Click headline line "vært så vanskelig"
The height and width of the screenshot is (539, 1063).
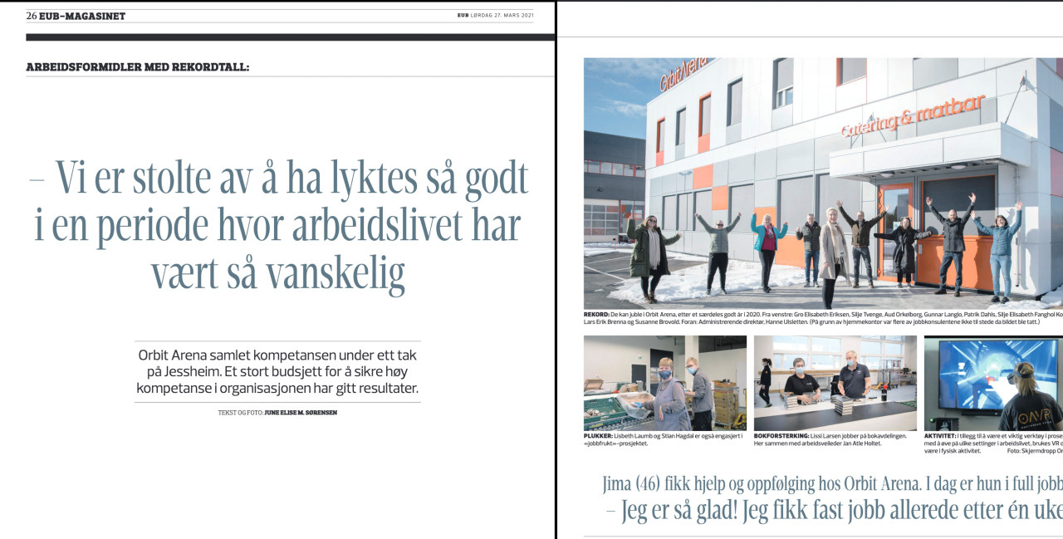click(277, 272)
